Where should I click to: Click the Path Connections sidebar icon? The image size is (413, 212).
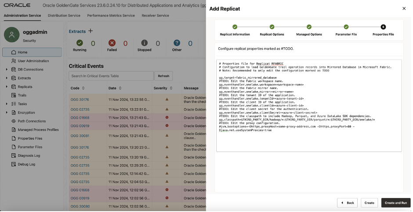point(14,121)
